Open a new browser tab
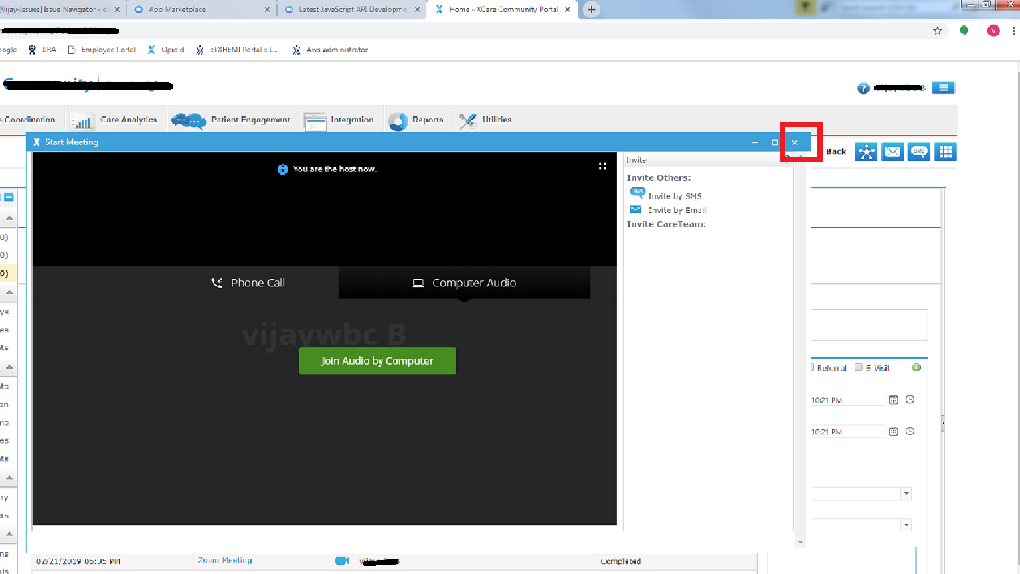 coord(591,9)
